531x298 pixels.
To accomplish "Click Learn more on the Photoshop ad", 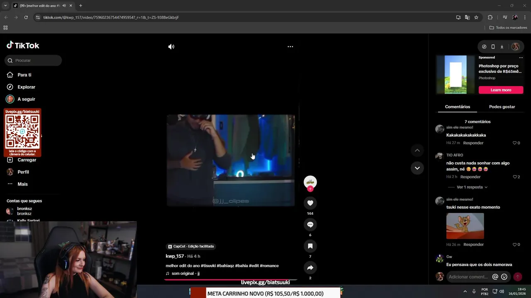I will click(x=501, y=90).
